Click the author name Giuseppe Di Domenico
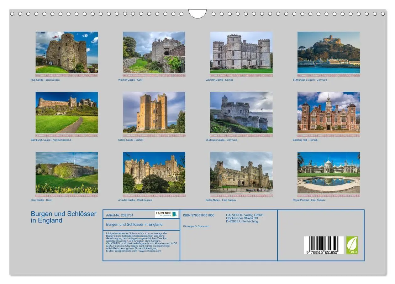 (196, 226)
